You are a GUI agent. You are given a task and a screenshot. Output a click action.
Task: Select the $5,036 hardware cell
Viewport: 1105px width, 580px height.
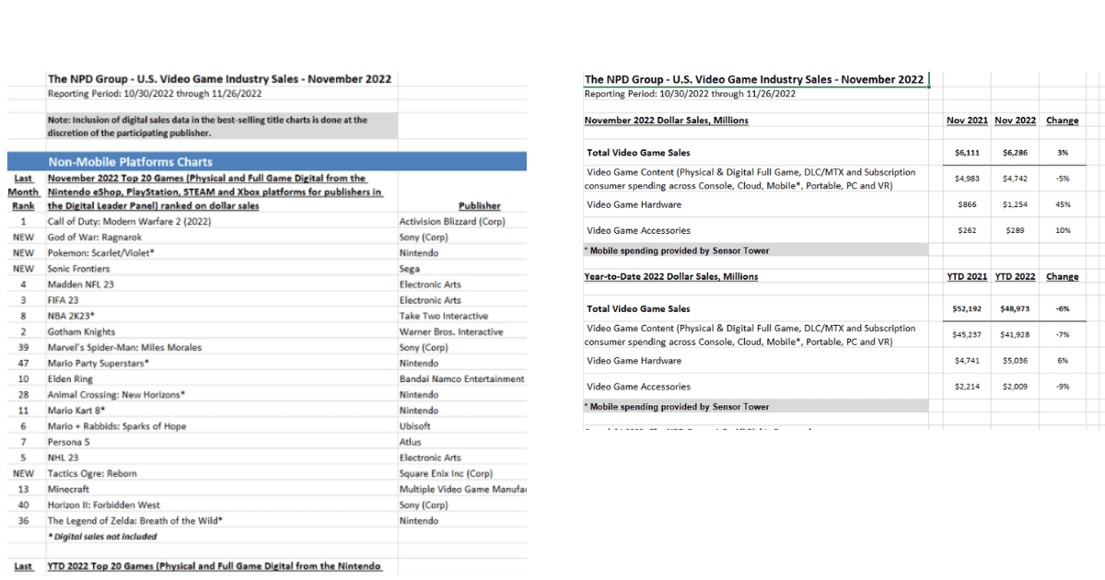tap(1015, 361)
